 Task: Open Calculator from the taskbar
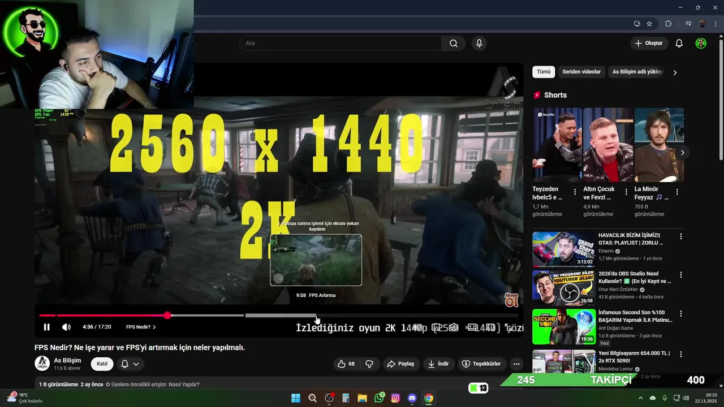[346, 398]
